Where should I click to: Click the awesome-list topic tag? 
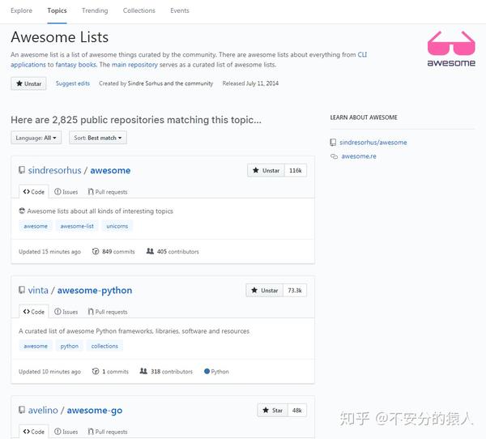point(77,226)
